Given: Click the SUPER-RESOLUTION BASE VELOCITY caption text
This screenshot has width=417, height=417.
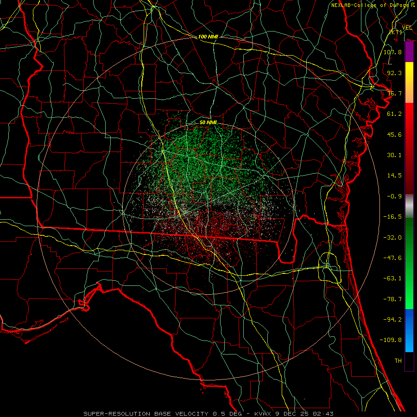Looking at the screenshot, I should pyautogui.click(x=146, y=414).
